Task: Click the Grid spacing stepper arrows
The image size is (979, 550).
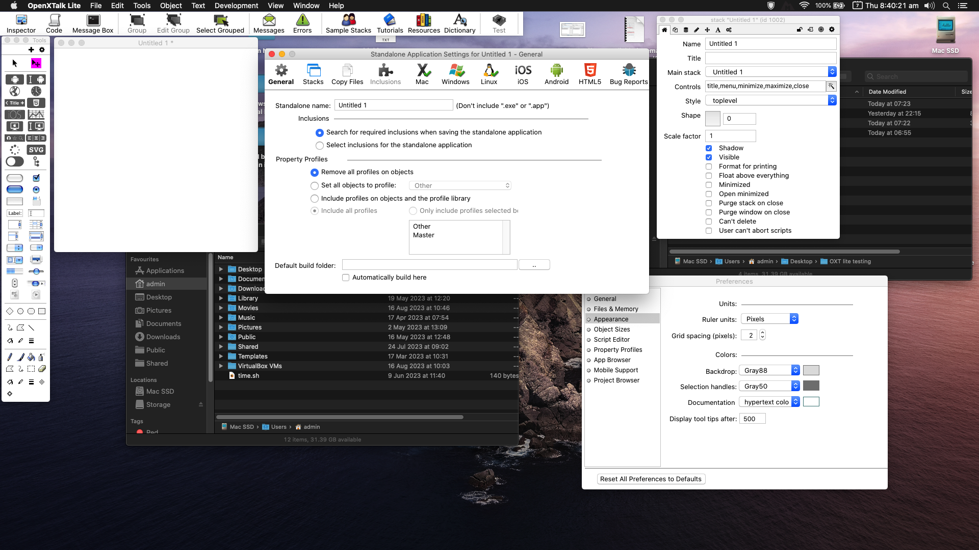Action: (x=762, y=335)
